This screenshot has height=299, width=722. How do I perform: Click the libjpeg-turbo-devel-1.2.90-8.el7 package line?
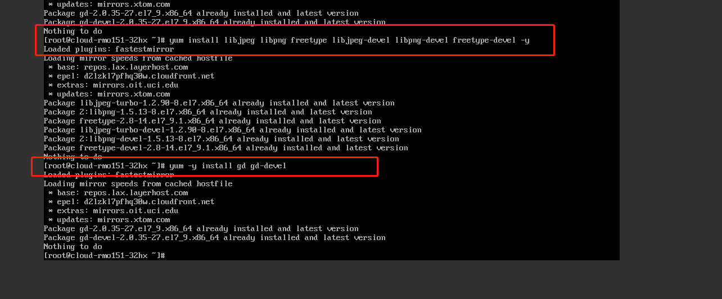point(233,130)
